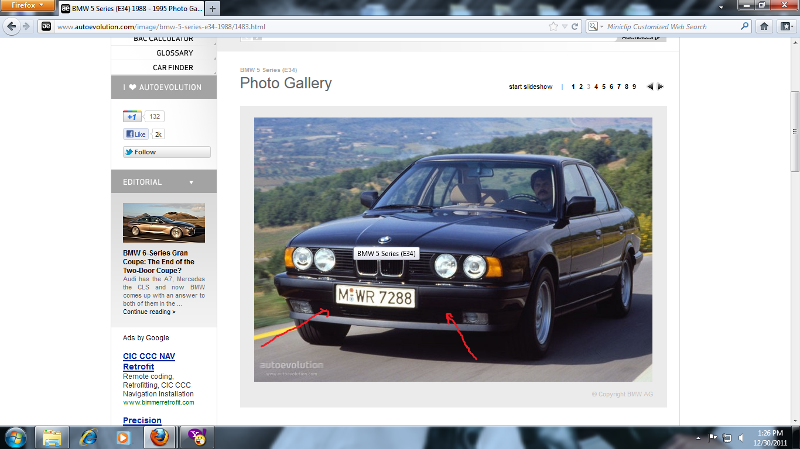Click the browser back arrow
This screenshot has width=800, height=449.
(x=12, y=26)
